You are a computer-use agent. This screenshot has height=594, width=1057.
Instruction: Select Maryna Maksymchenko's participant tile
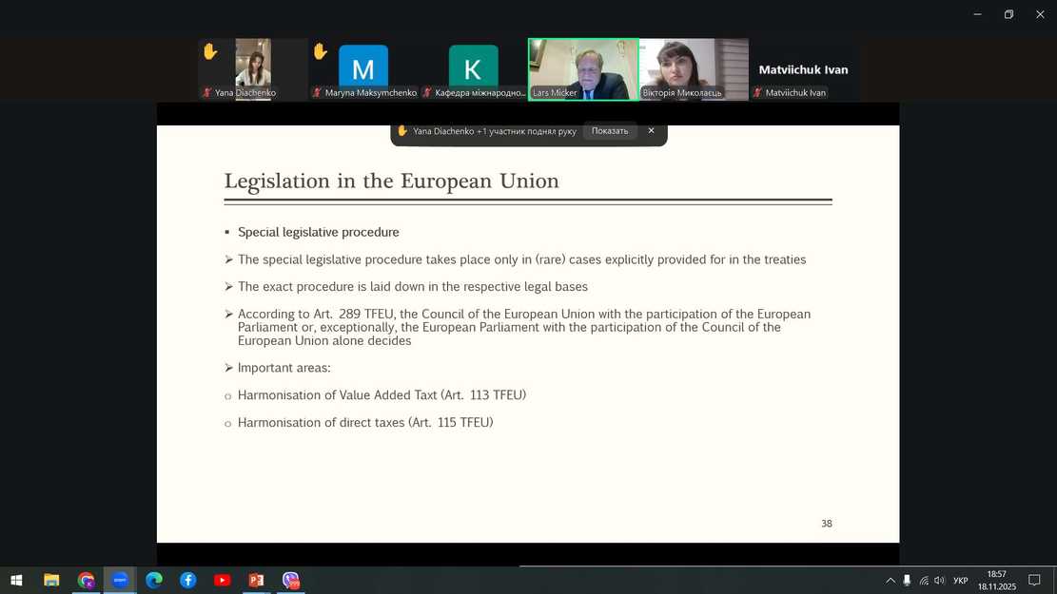pos(363,68)
